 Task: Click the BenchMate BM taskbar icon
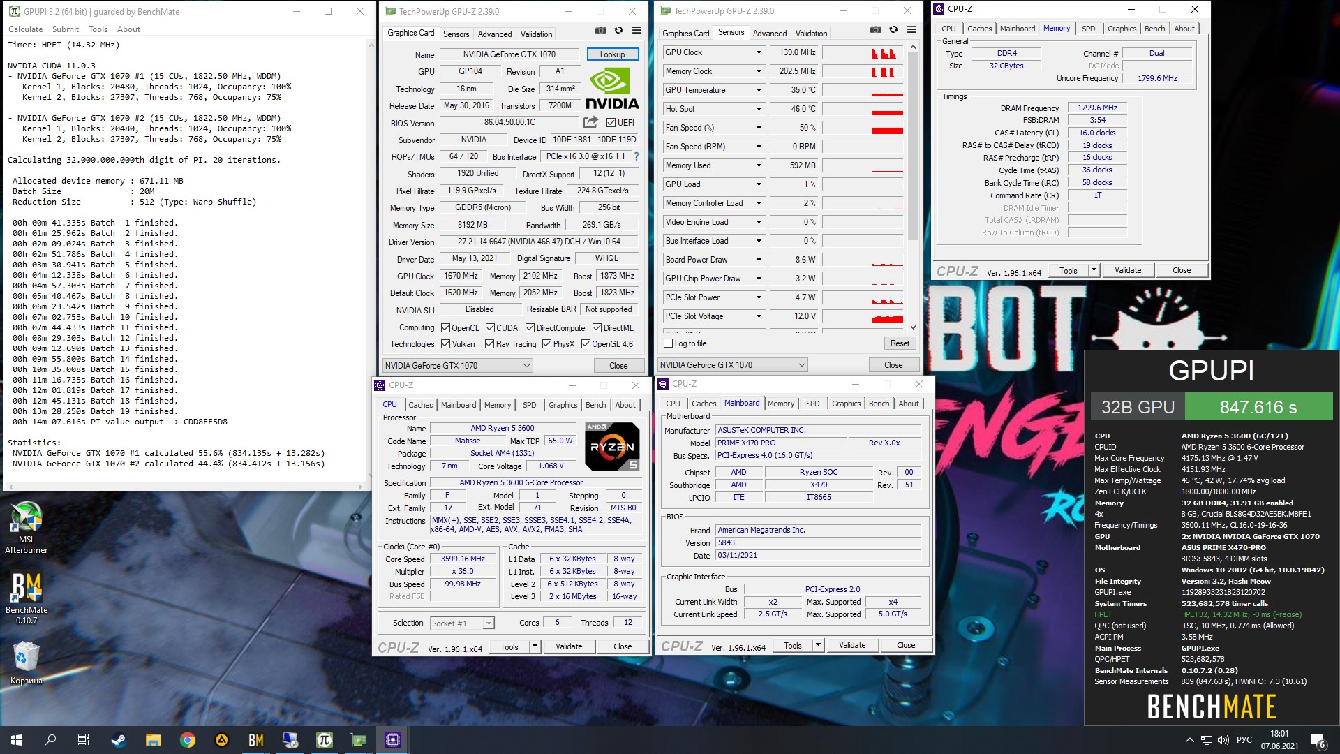255,740
